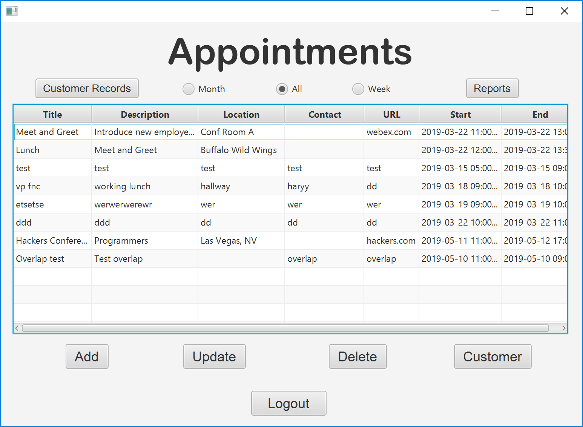583x427 pixels.
Task: Sort appointments by Start column
Action: [460, 114]
